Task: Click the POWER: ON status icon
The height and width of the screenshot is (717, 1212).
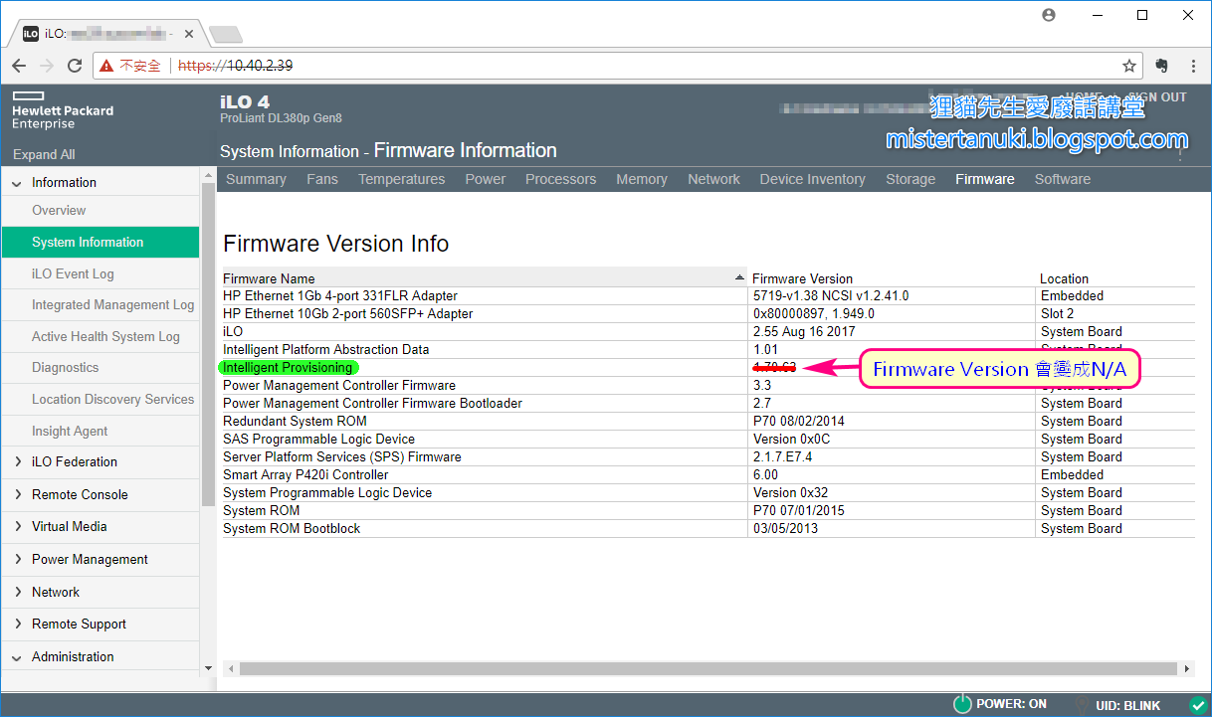Action: (x=962, y=704)
